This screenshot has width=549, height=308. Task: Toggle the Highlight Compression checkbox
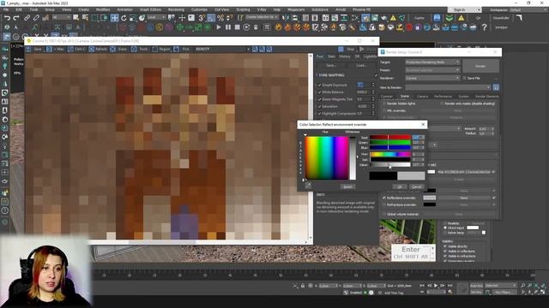pyautogui.click(x=319, y=114)
